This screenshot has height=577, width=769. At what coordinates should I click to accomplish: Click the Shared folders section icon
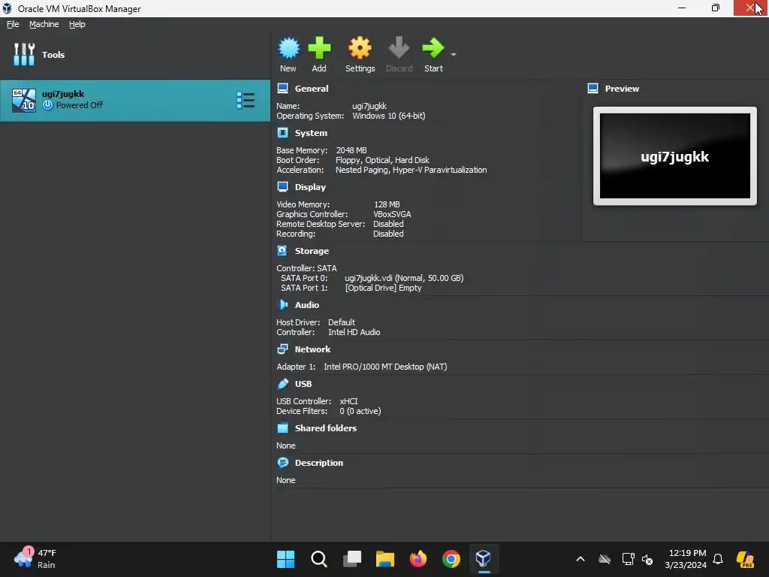pos(283,427)
